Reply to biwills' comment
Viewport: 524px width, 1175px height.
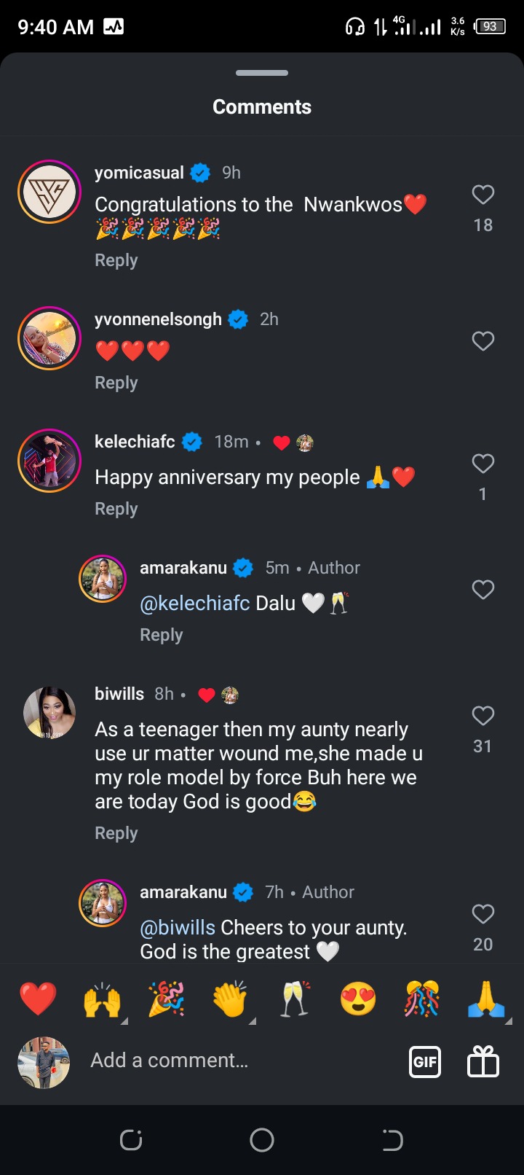coord(116,833)
